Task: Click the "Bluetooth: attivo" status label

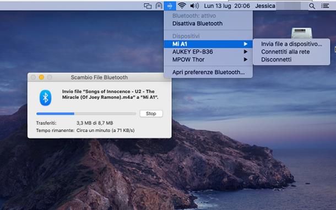Action: click(x=194, y=15)
